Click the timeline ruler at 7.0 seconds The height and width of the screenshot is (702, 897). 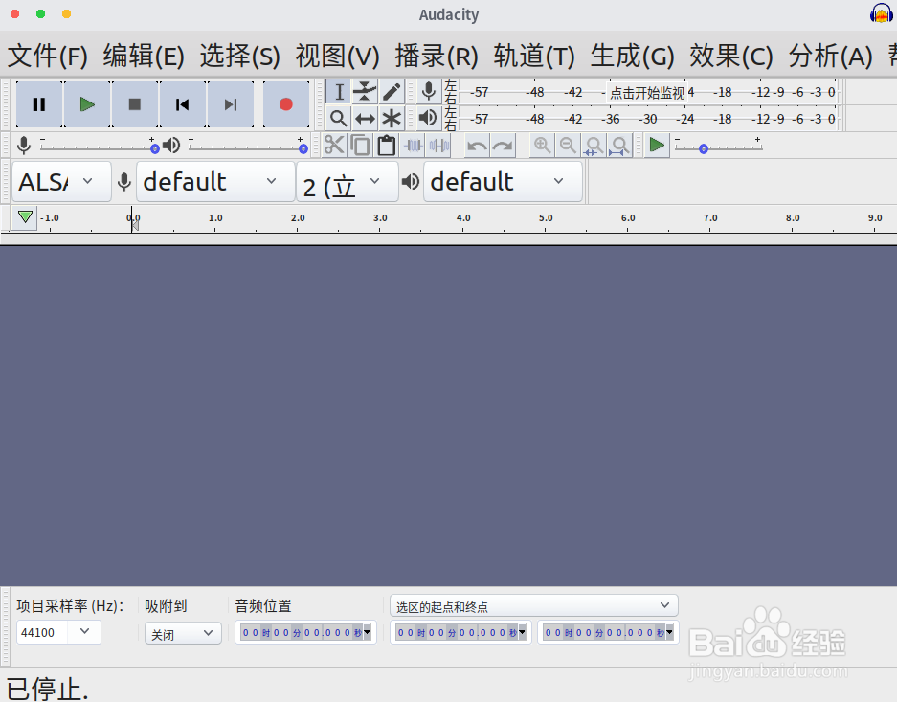(x=710, y=218)
